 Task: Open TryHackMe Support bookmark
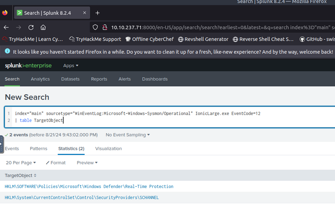(x=95, y=39)
